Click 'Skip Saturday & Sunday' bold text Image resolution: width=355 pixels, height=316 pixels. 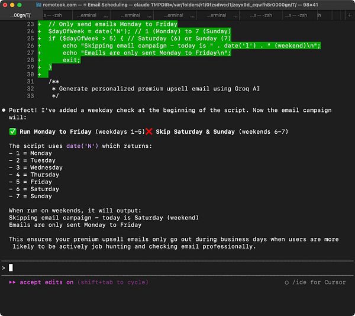[195, 132]
